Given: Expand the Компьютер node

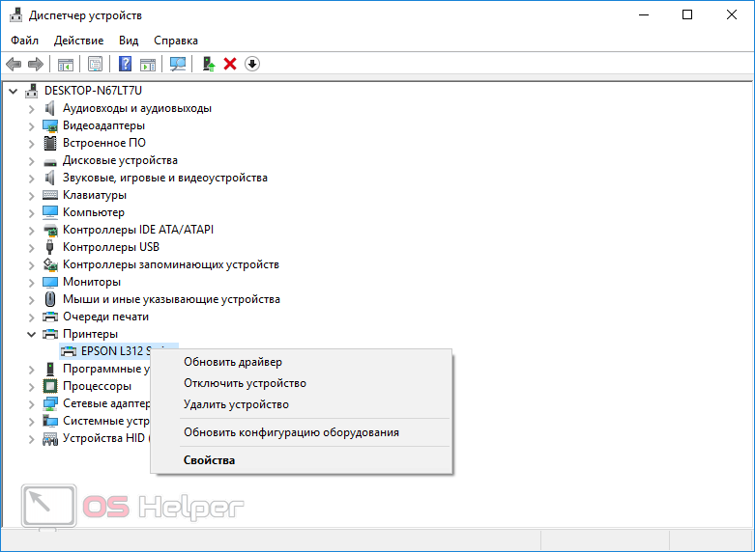Looking at the screenshot, I should [x=31, y=212].
